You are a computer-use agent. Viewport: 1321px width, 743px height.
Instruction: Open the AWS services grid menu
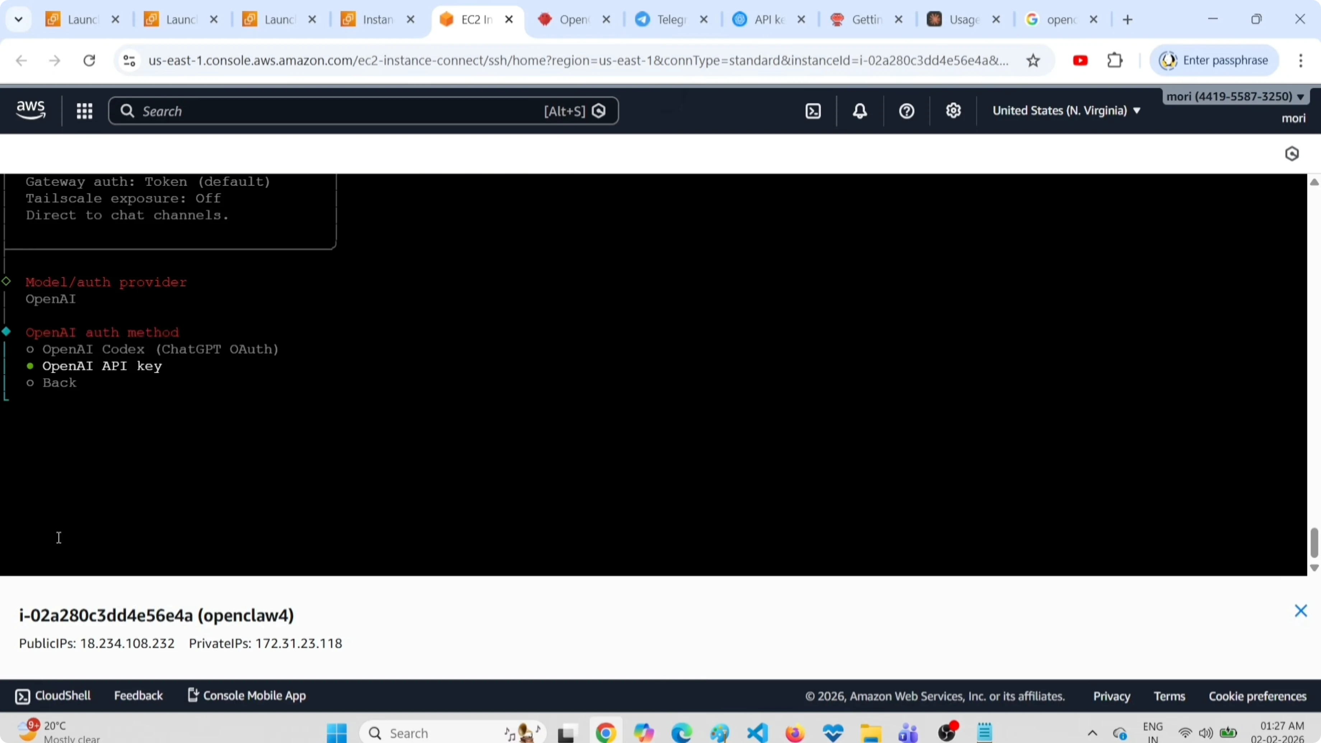(85, 111)
